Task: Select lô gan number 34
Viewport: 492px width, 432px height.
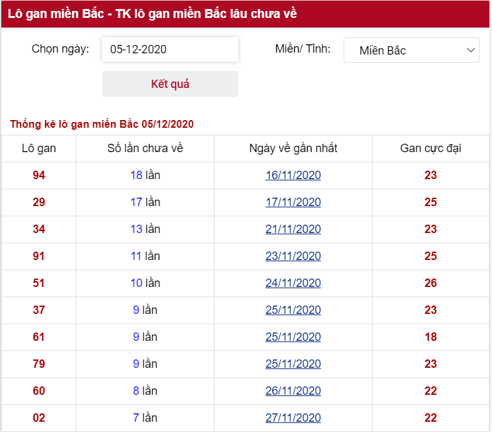Action: [x=39, y=229]
